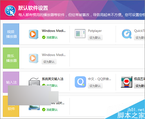Set QQ Pinyin as default input method
The width and height of the screenshot is (145, 119).
(x=95, y=86)
